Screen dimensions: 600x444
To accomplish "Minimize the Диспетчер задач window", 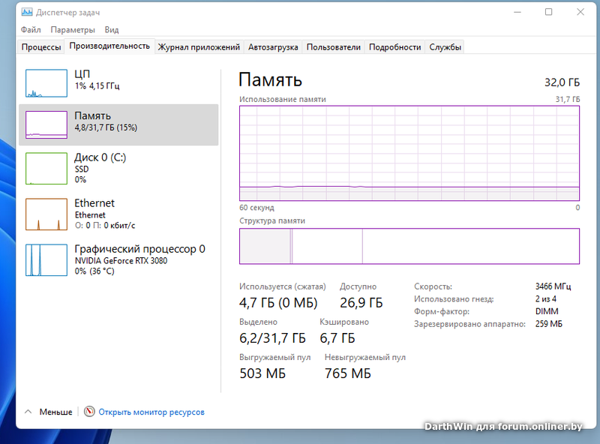I will click(517, 12).
